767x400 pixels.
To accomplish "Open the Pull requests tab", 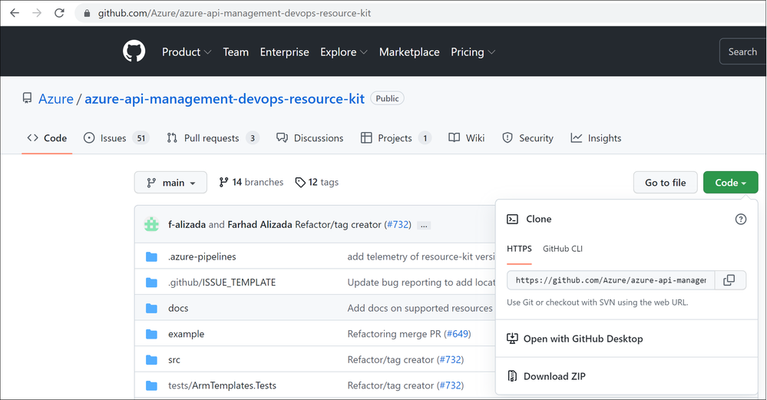I will [212, 138].
